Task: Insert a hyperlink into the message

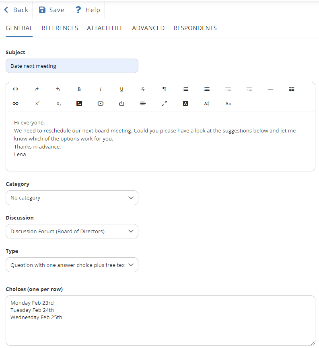Action: click(x=16, y=104)
